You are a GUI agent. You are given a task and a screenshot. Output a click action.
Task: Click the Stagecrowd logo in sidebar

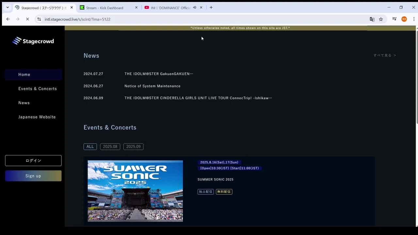tap(33, 41)
